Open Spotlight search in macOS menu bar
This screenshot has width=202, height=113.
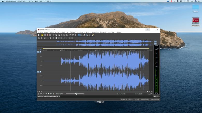click(x=192, y=1)
